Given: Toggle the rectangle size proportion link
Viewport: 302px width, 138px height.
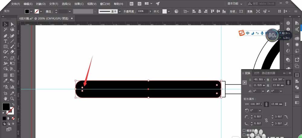Looking at the screenshot, I should tap(266, 104).
